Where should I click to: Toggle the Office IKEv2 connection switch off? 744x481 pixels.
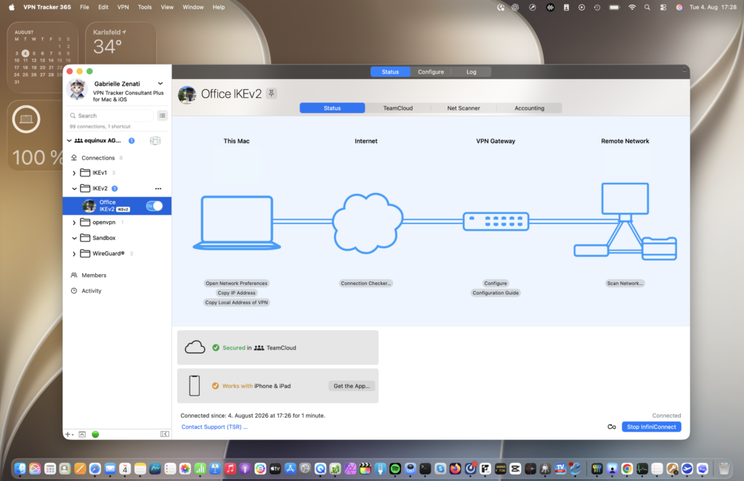click(154, 205)
